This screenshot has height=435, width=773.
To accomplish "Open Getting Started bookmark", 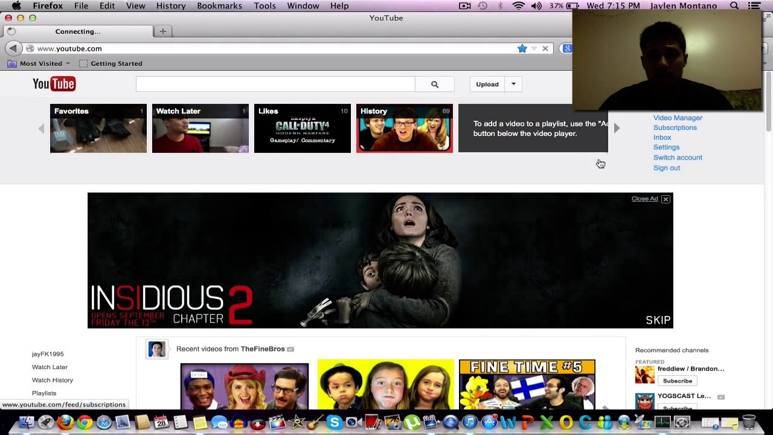I will (x=111, y=63).
